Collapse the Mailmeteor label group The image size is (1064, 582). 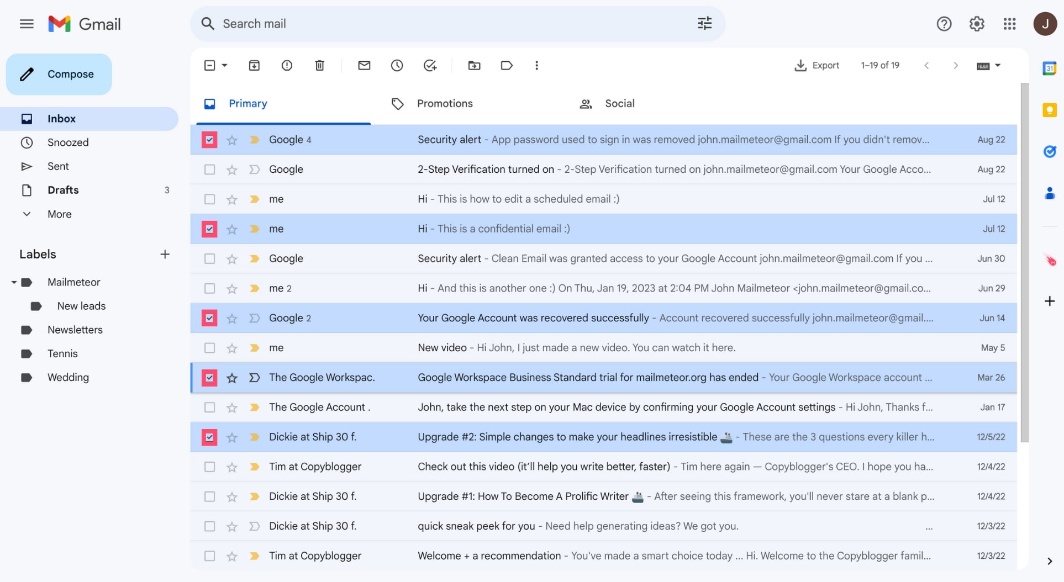click(13, 282)
